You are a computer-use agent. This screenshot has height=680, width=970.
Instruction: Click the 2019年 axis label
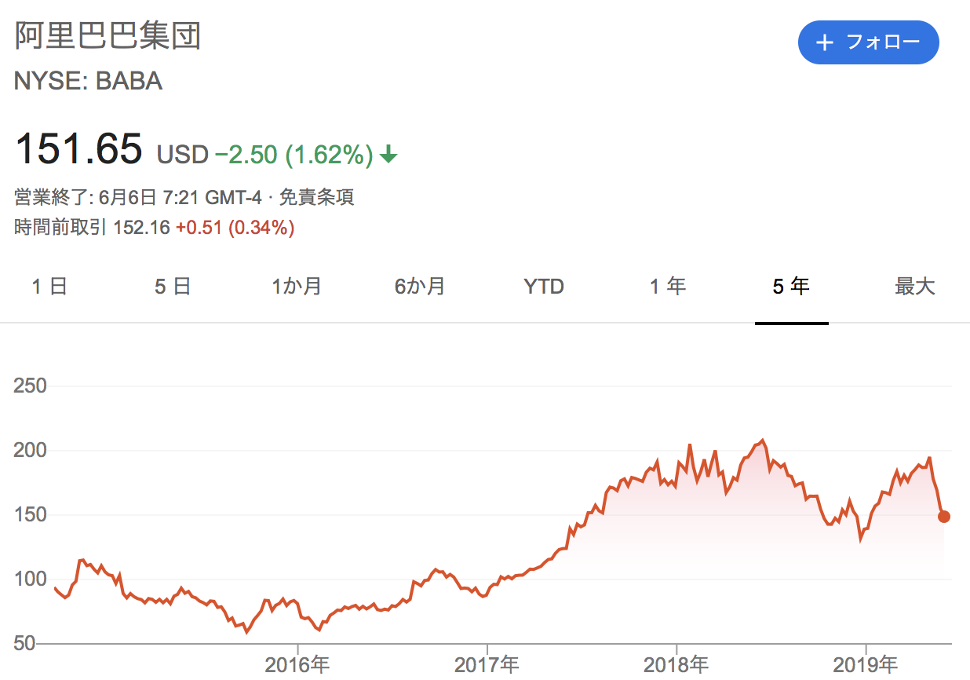866,665
